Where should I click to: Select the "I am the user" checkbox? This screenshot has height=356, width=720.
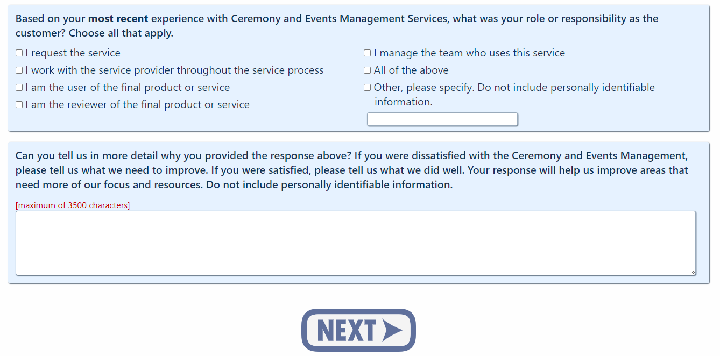click(x=19, y=88)
